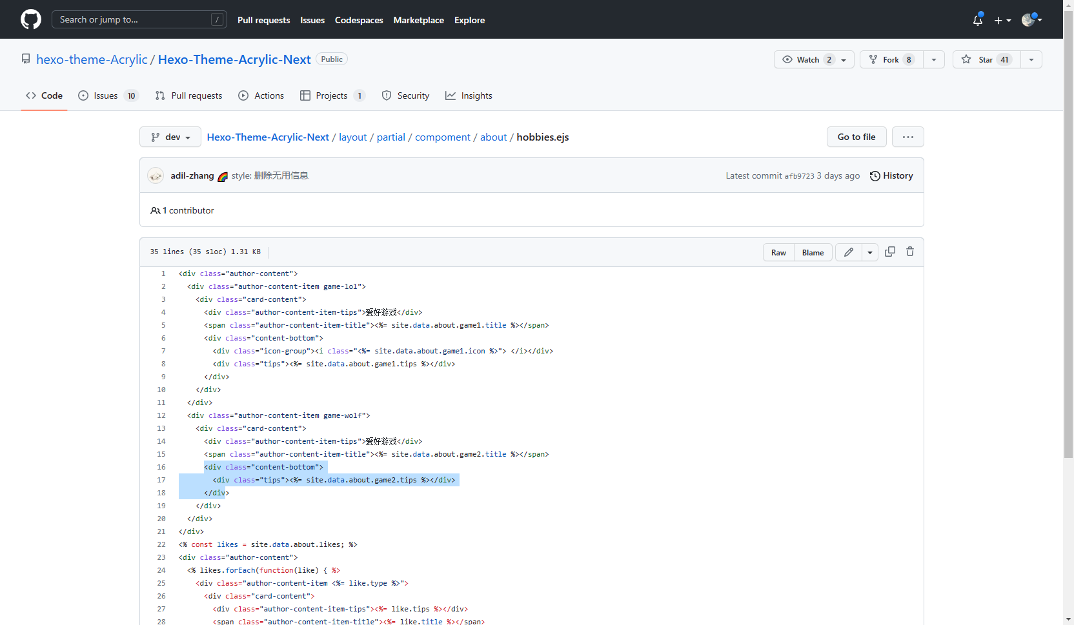This screenshot has width=1074, height=625.
Task: Open the GitHub home logo
Action: (31, 19)
